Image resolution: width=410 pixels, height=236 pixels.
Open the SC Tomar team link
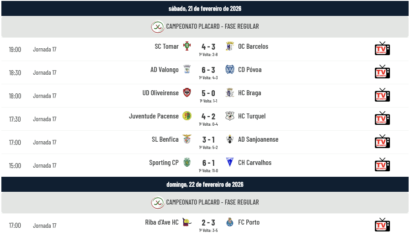coord(166,46)
